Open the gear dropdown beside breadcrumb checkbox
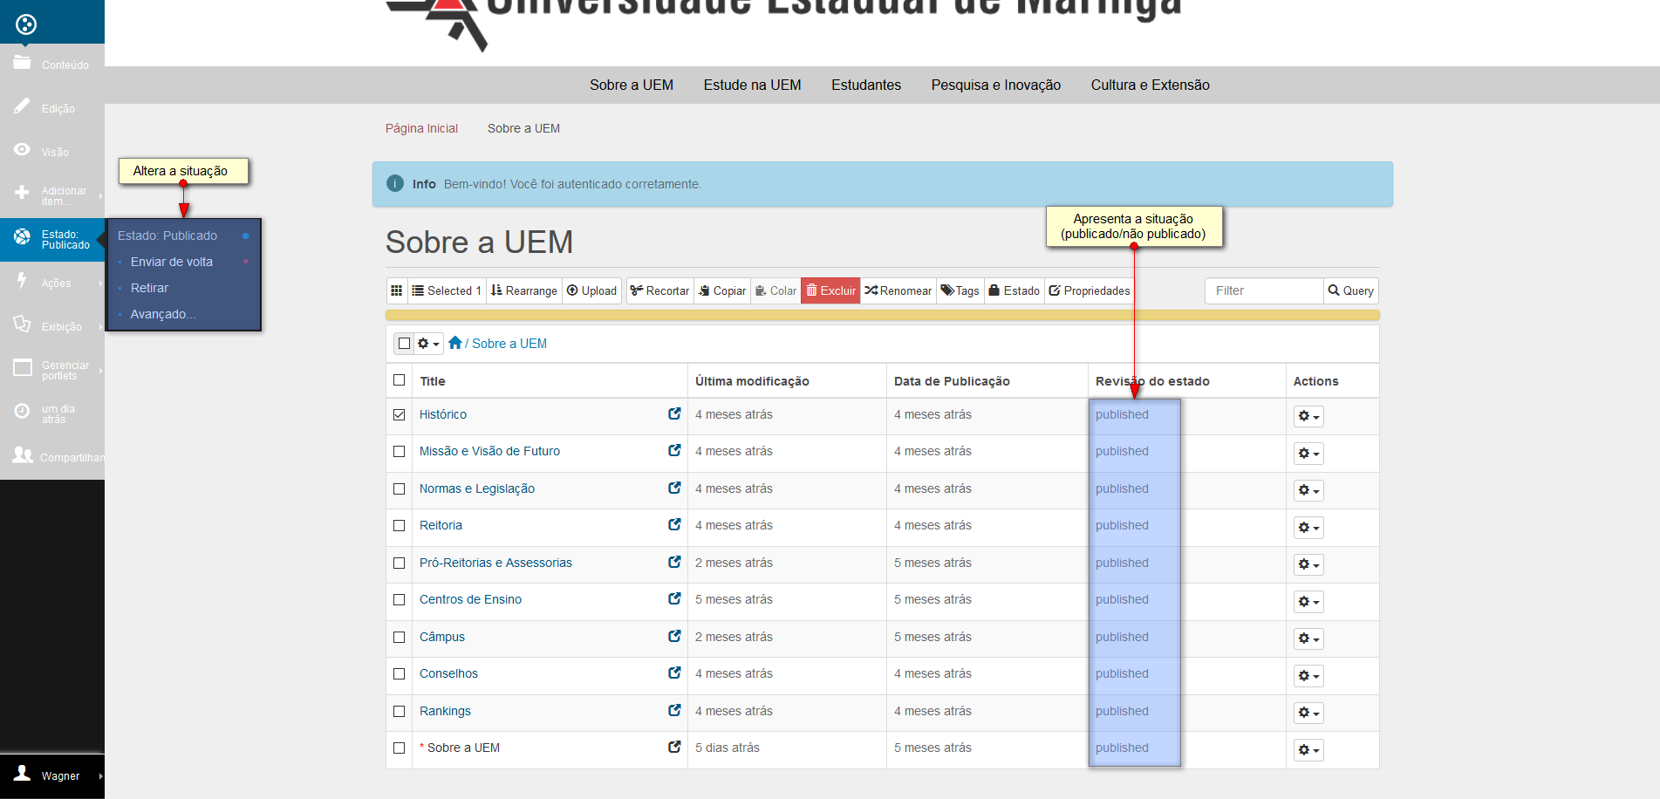Image resolution: width=1660 pixels, height=799 pixels. 428,344
